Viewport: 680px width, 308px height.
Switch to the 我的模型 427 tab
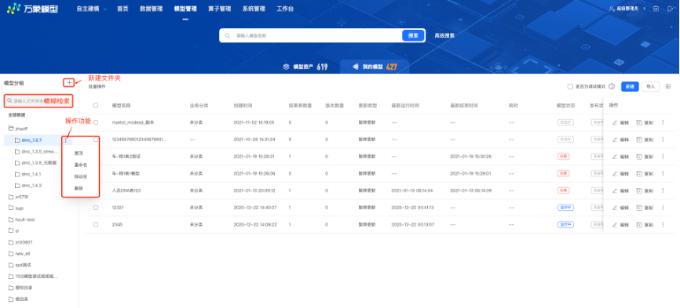point(375,67)
